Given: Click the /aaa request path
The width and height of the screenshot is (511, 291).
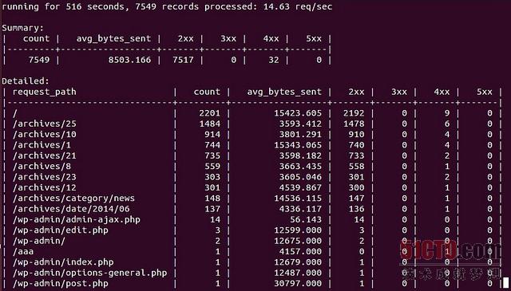Looking at the screenshot, I should pyautogui.click(x=23, y=252).
